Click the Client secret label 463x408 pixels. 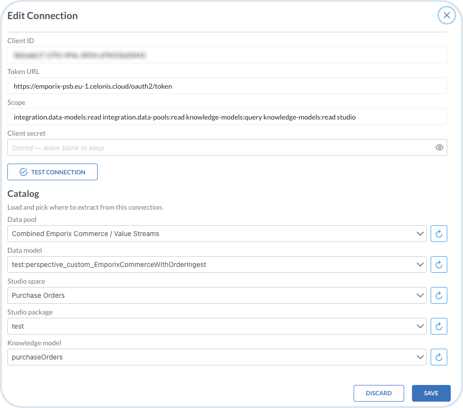point(26,133)
